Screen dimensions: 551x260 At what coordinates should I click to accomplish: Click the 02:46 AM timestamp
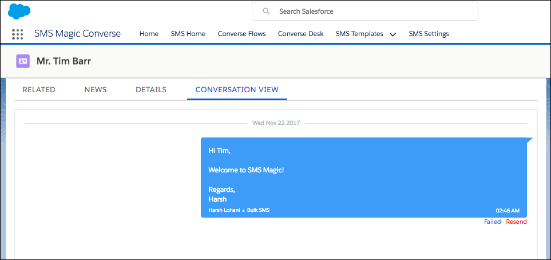click(x=508, y=211)
